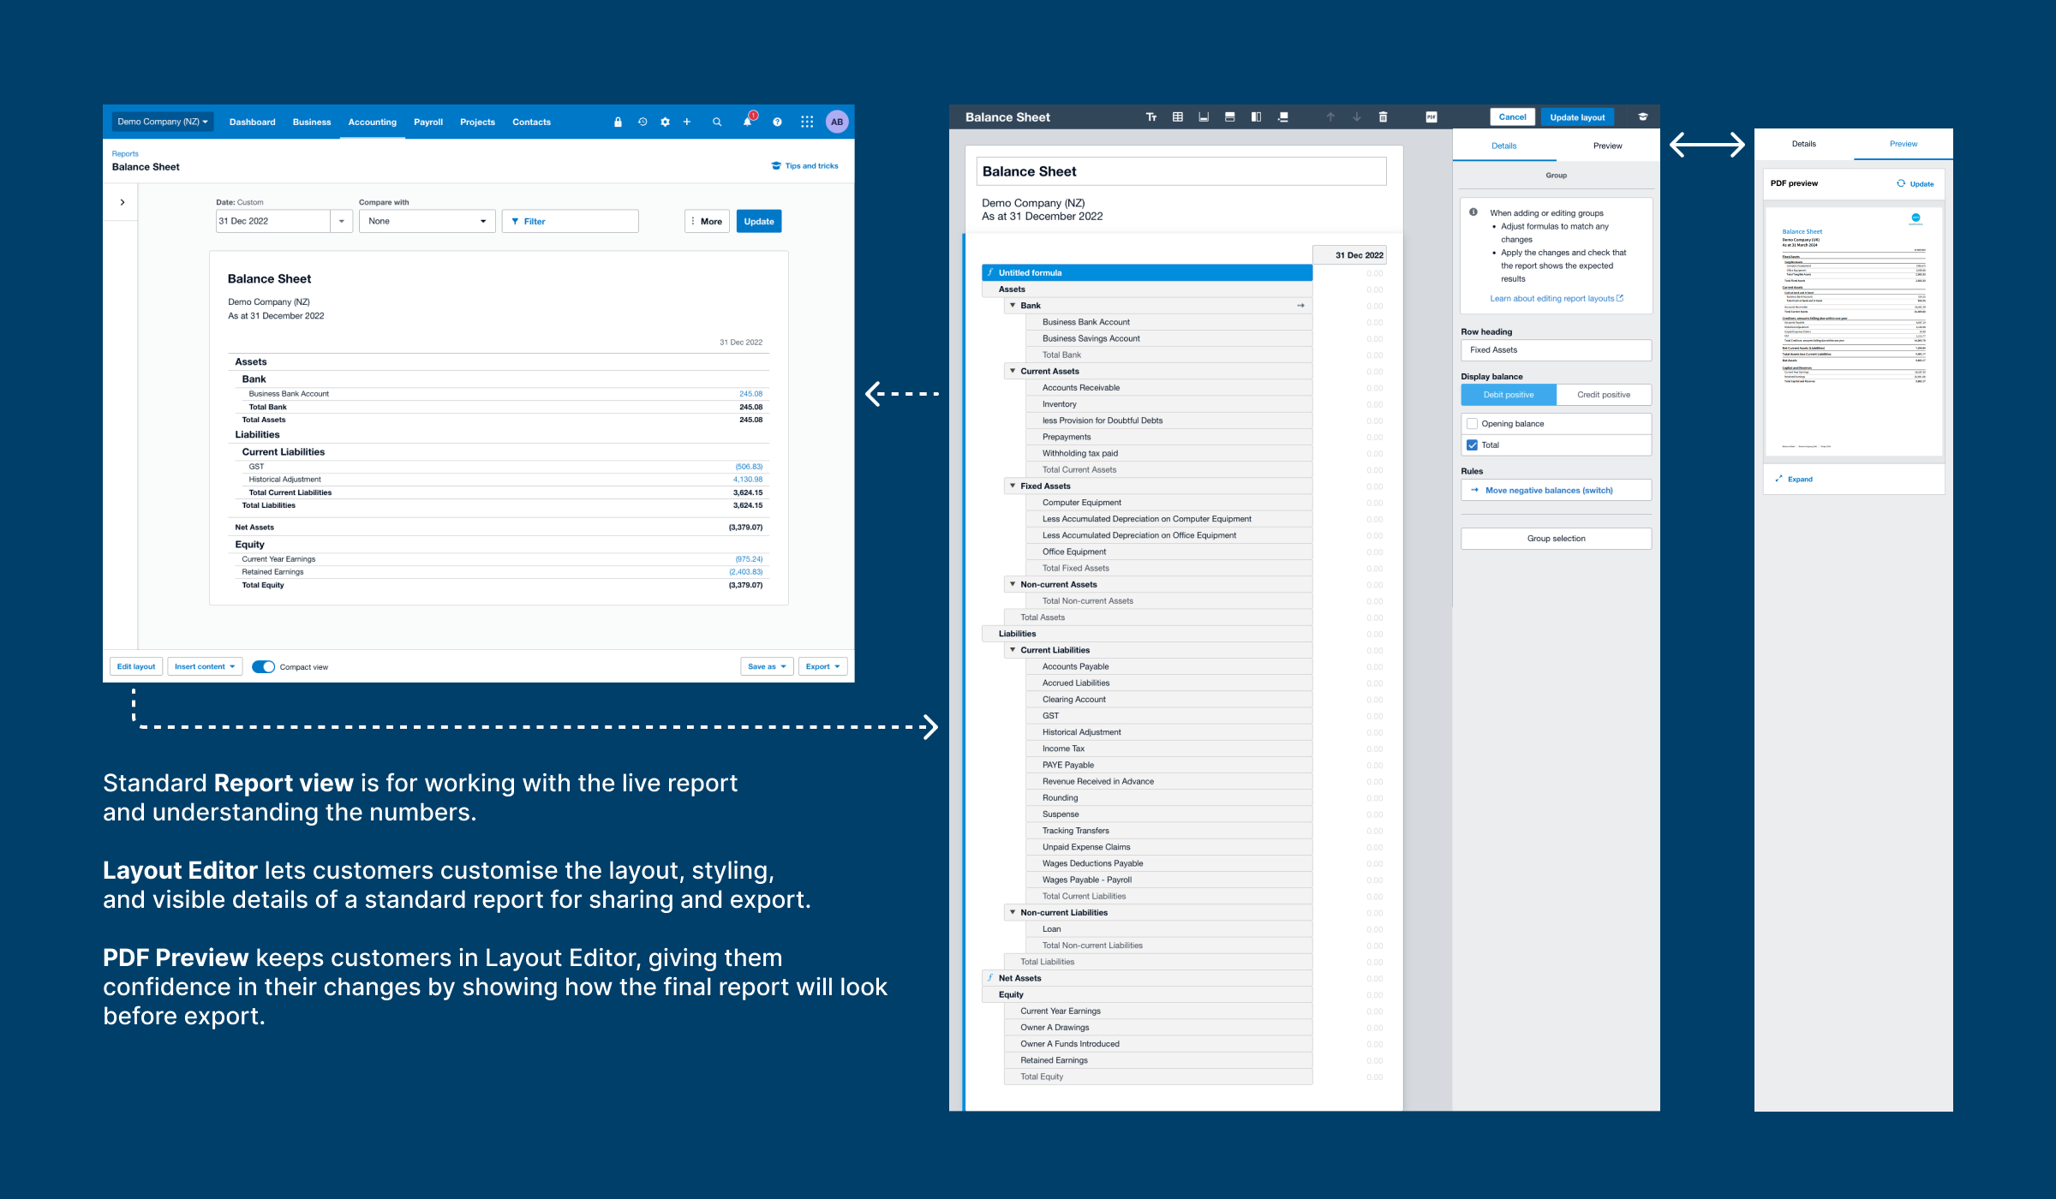Switch to Details tab in the PDF preview panel
The image size is (2056, 1199).
pyautogui.click(x=1804, y=144)
